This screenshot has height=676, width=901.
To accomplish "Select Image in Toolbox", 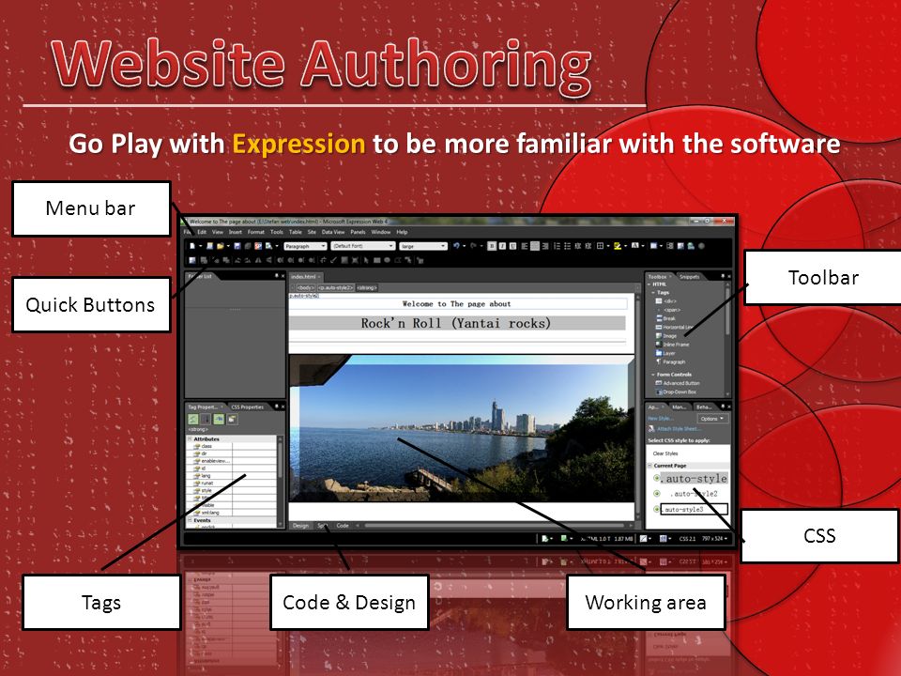I will coord(666,336).
